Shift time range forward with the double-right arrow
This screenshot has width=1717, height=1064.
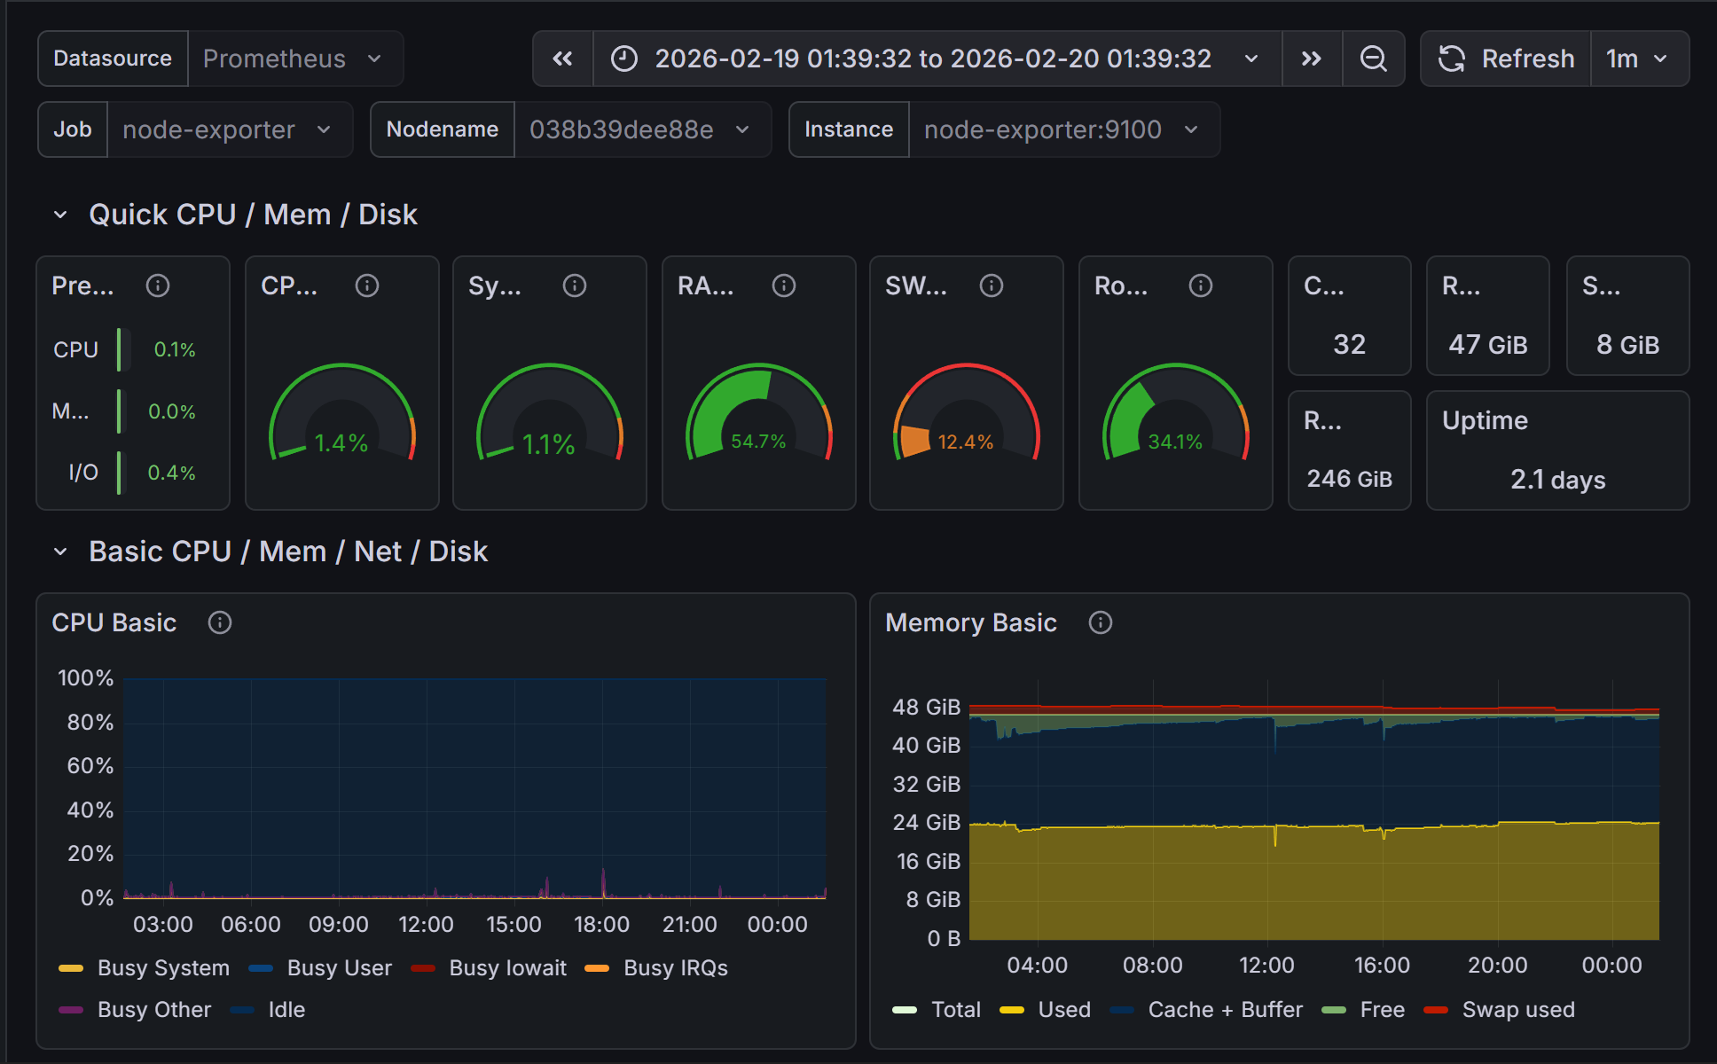(1312, 59)
